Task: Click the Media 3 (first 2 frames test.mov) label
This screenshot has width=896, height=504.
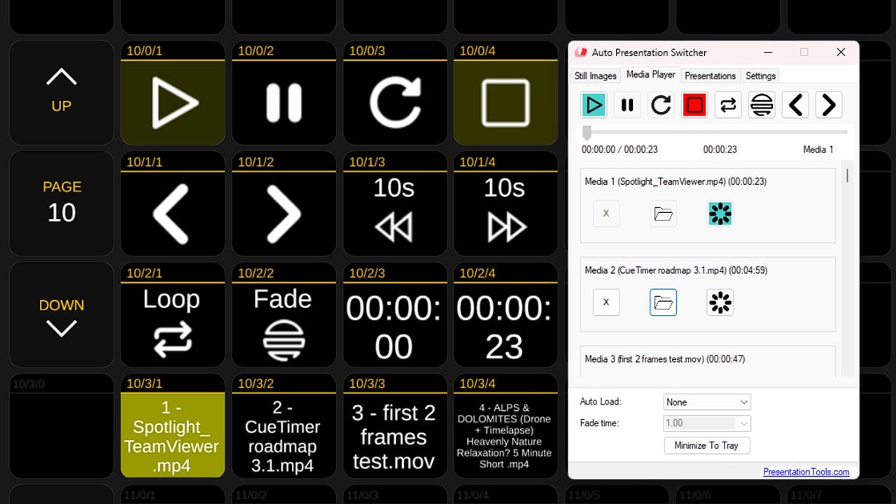Action: coord(665,359)
